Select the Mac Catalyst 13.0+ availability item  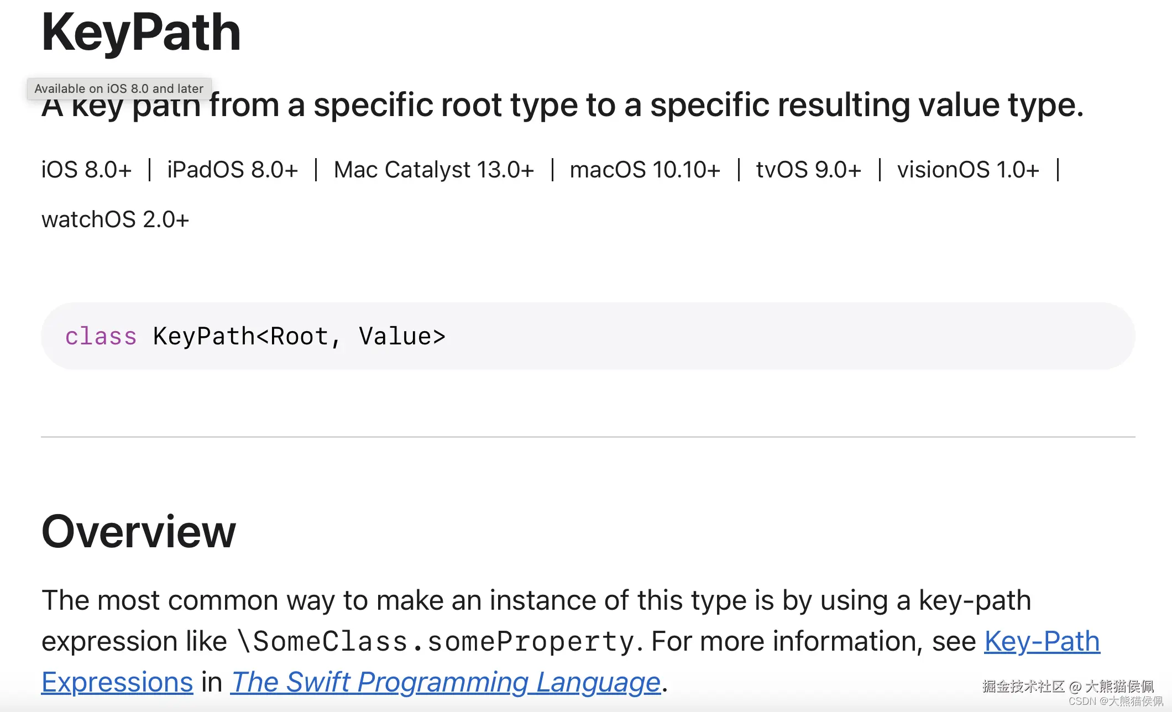[433, 170]
